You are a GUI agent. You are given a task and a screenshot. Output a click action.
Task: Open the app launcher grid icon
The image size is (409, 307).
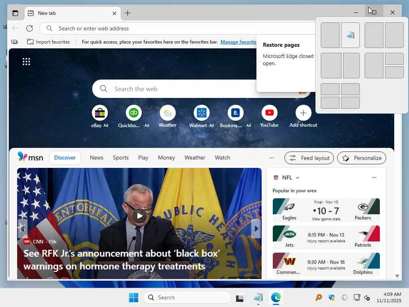(26, 62)
